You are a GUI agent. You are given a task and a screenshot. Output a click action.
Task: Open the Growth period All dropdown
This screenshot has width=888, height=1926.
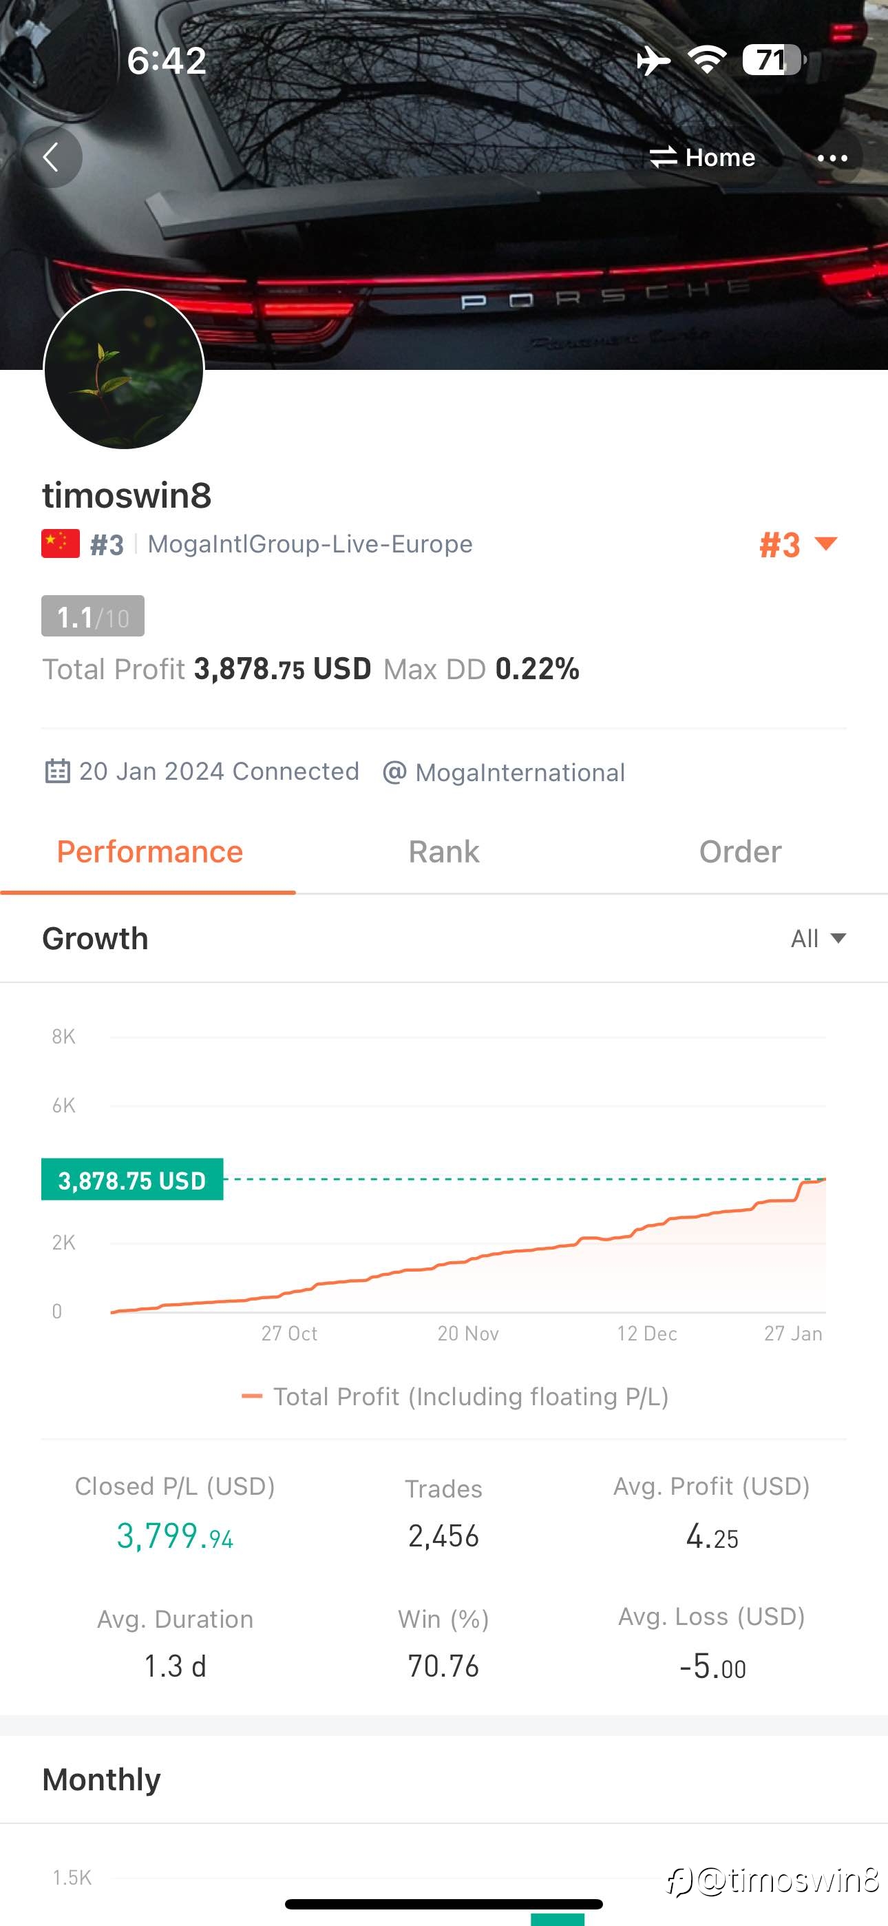click(x=818, y=938)
